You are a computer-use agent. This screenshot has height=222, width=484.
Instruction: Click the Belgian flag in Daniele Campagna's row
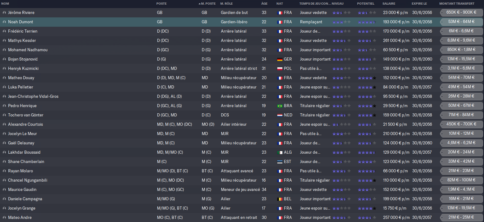point(280,199)
